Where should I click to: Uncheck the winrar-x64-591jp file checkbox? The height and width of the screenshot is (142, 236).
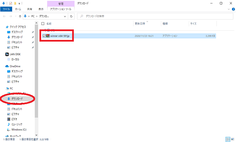[44, 36]
